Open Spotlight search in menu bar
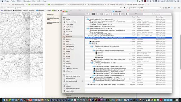 [x=175, y=1]
